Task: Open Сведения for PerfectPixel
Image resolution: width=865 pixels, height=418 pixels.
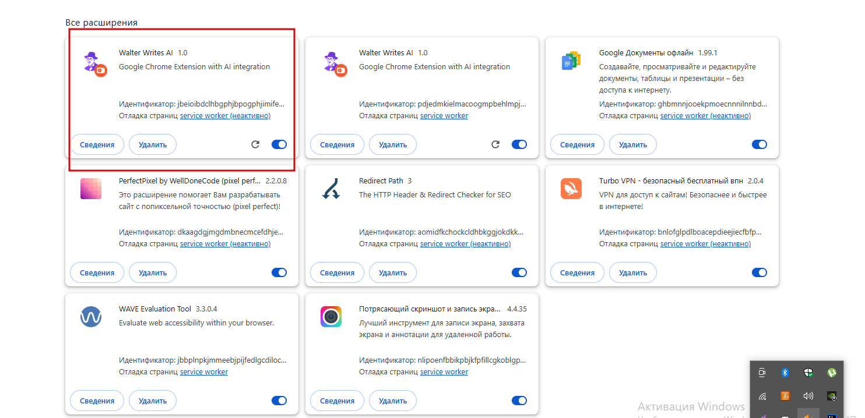Action: (97, 272)
